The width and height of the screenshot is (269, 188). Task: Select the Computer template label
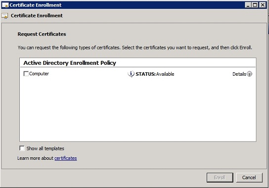pos(39,74)
